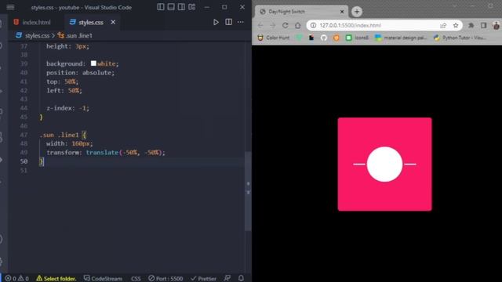The height and width of the screenshot is (282, 502).
Task: Go to the browser home page
Action: pyautogui.click(x=298, y=25)
